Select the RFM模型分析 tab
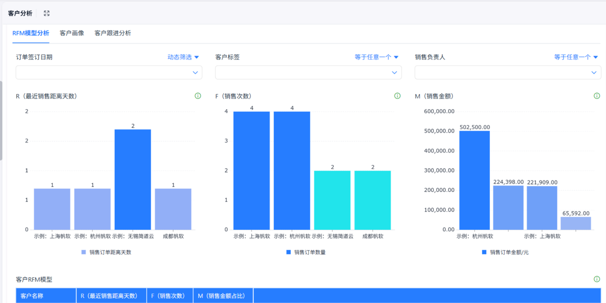This screenshot has width=606, height=303. (x=31, y=33)
